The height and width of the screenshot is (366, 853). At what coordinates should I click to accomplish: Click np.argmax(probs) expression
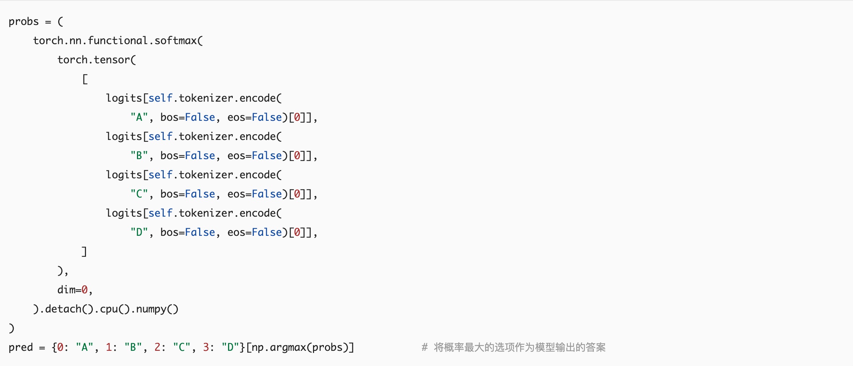pyautogui.click(x=300, y=347)
